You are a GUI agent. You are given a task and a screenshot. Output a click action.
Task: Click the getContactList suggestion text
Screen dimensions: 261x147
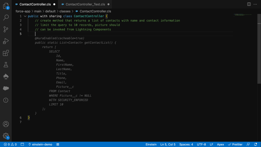tap(98, 42)
